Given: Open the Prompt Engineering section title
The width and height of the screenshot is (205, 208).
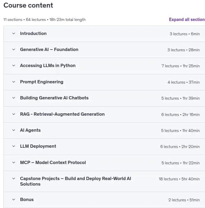Looking at the screenshot, I should click(x=42, y=82).
